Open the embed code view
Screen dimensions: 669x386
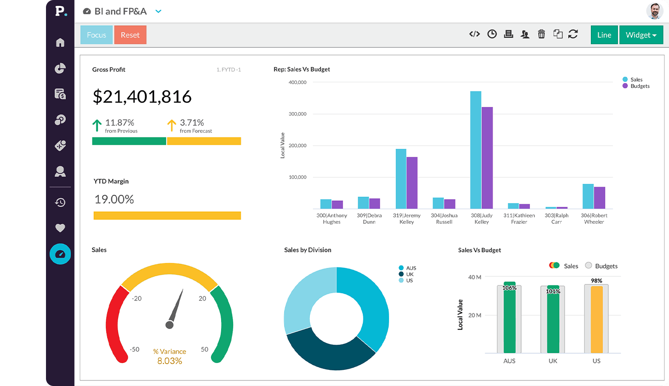pos(474,34)
